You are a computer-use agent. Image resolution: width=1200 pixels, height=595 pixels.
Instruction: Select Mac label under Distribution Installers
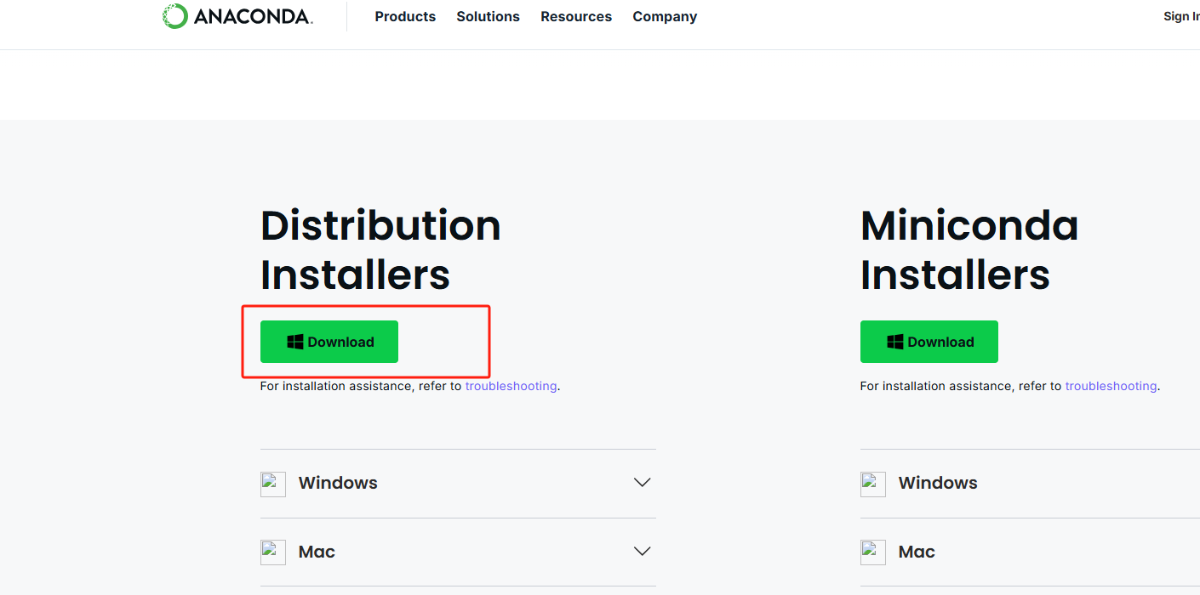click(x=317, y=552)
